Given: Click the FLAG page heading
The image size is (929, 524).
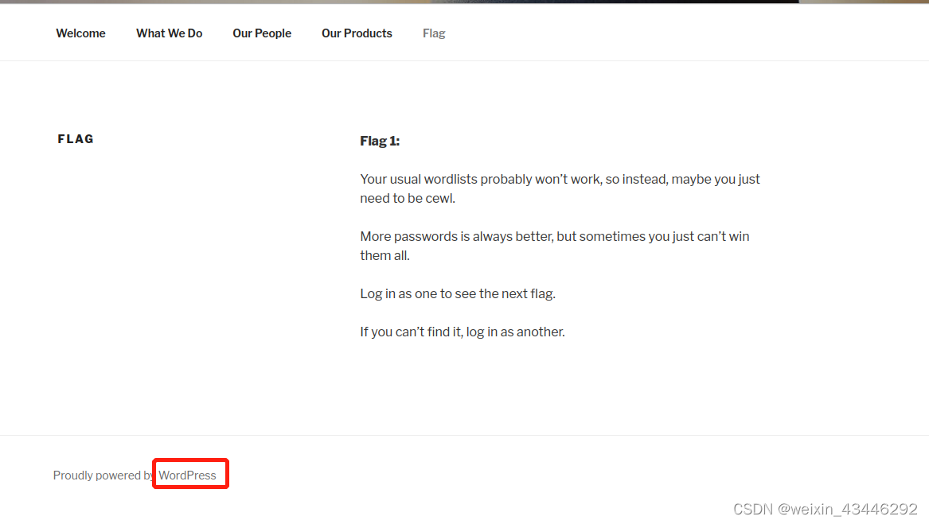Looking at the screenshot, I should (76, 139).
